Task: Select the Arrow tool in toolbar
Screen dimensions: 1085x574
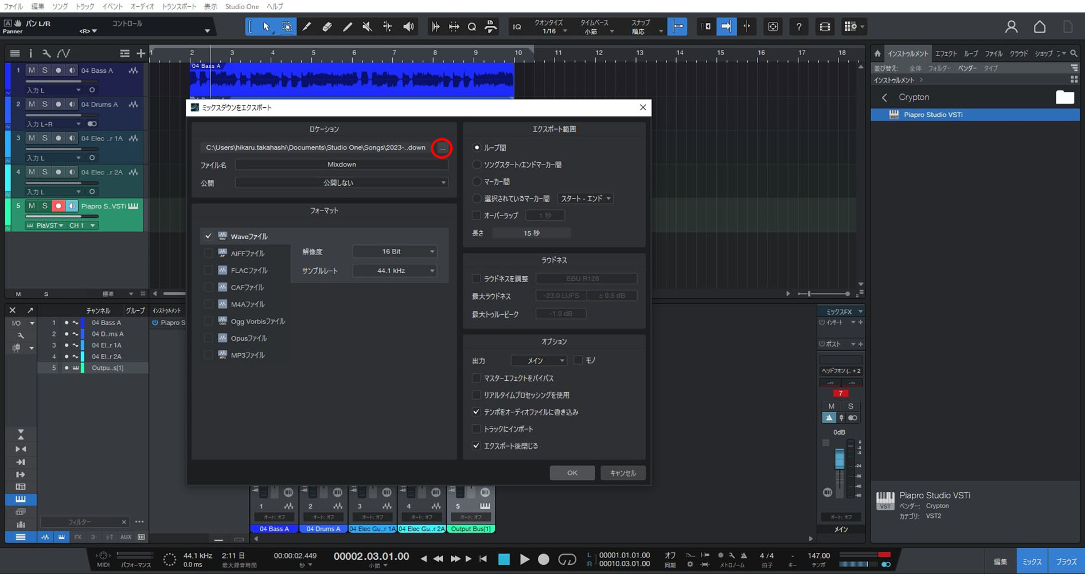Action: point(266,27)
